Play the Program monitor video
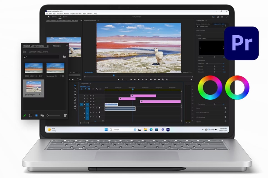The image size is (268, 178). [x=139, y=79]
